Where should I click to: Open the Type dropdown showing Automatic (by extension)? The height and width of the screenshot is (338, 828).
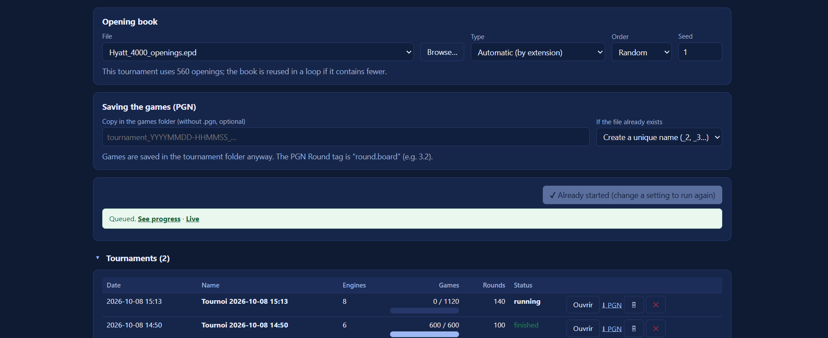(x=538, y=52)
